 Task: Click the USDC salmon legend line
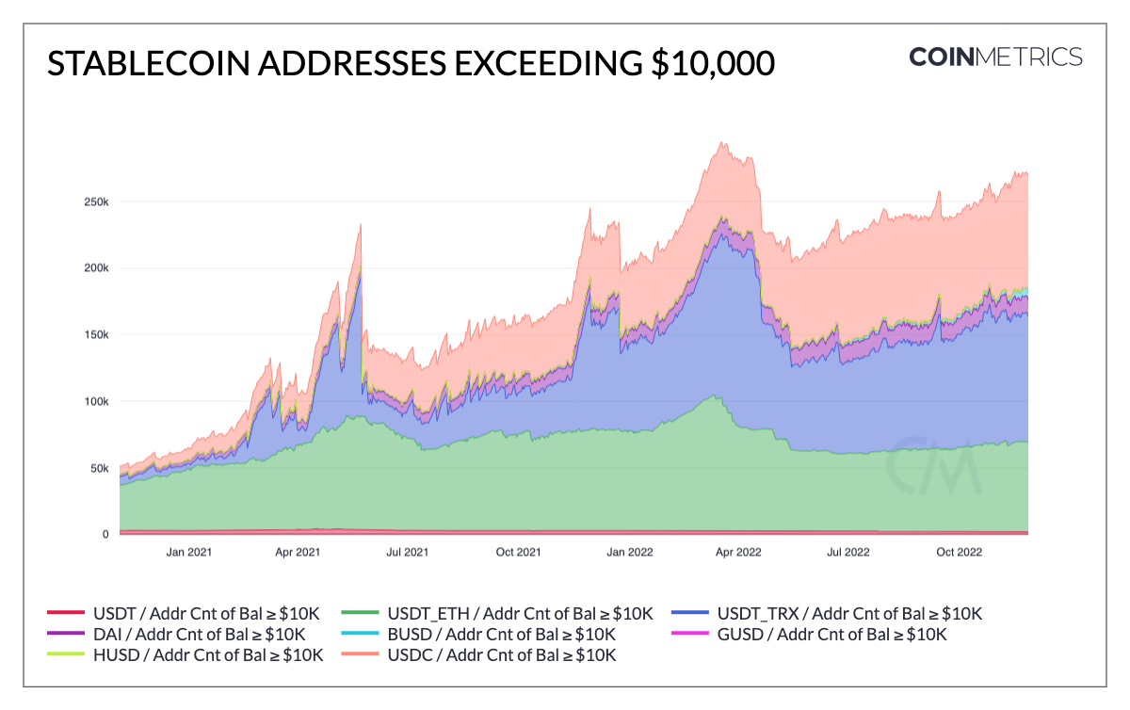click(x=361, y=654)
